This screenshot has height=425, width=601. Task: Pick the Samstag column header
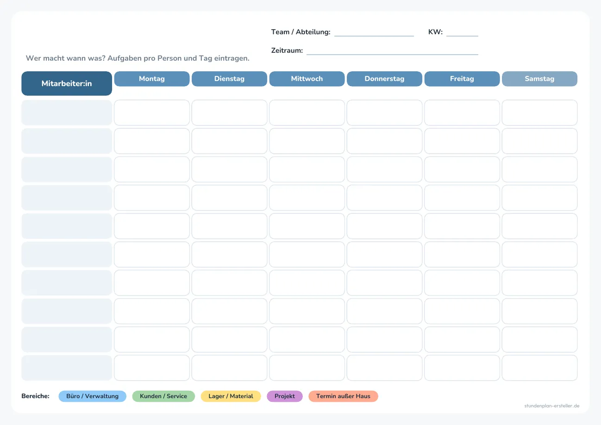pyautogui.click(x=539, y=79)
